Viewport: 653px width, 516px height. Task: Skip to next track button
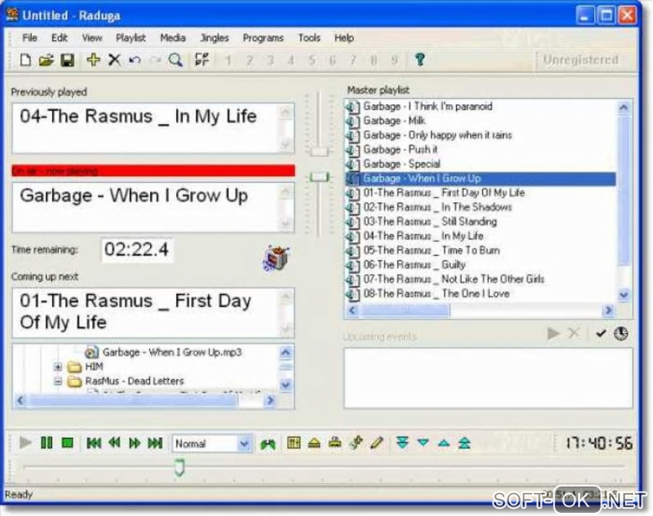156,443
